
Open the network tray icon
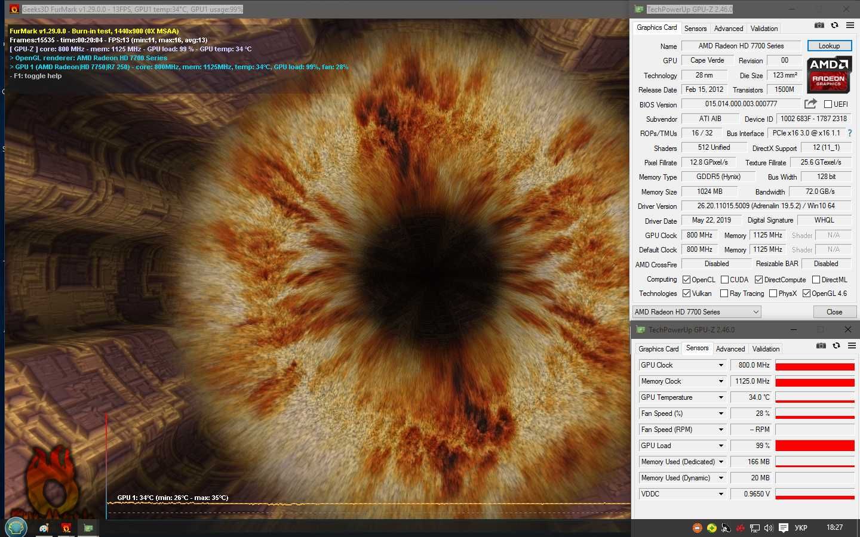click(755, 527)
